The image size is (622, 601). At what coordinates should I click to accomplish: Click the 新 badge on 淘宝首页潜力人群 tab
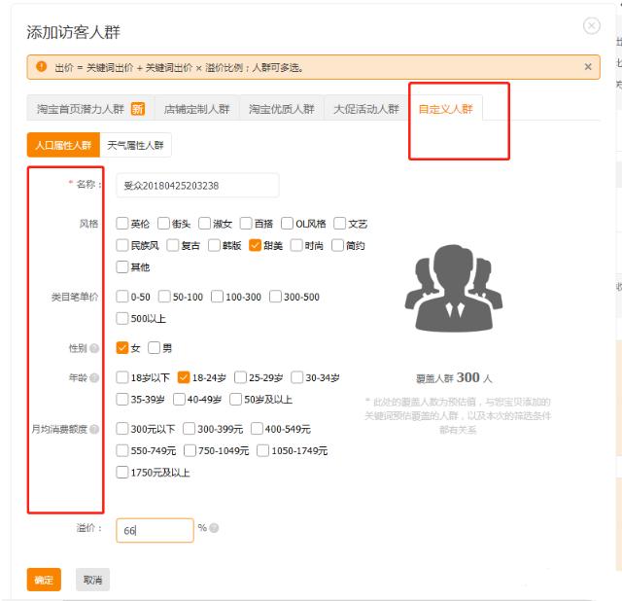click(x=138, y=108)
